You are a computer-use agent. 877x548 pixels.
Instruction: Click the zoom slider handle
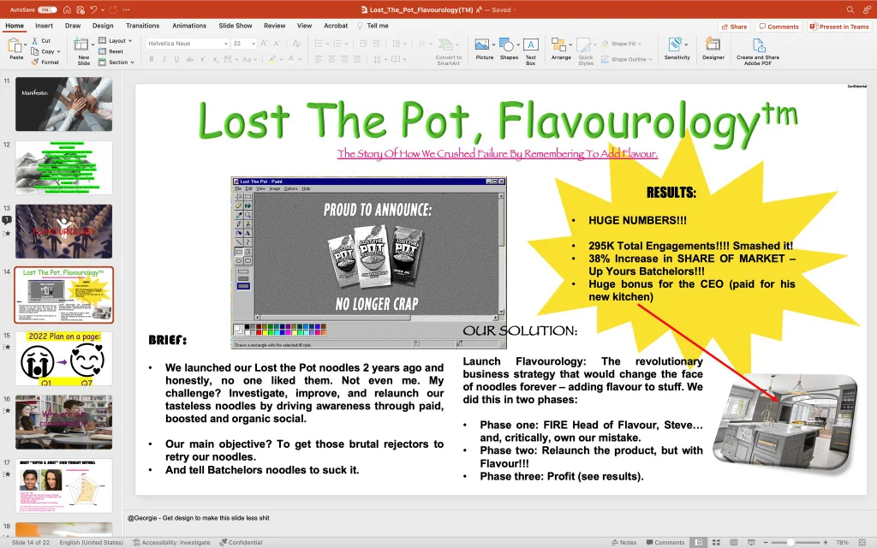click(790, 542)
